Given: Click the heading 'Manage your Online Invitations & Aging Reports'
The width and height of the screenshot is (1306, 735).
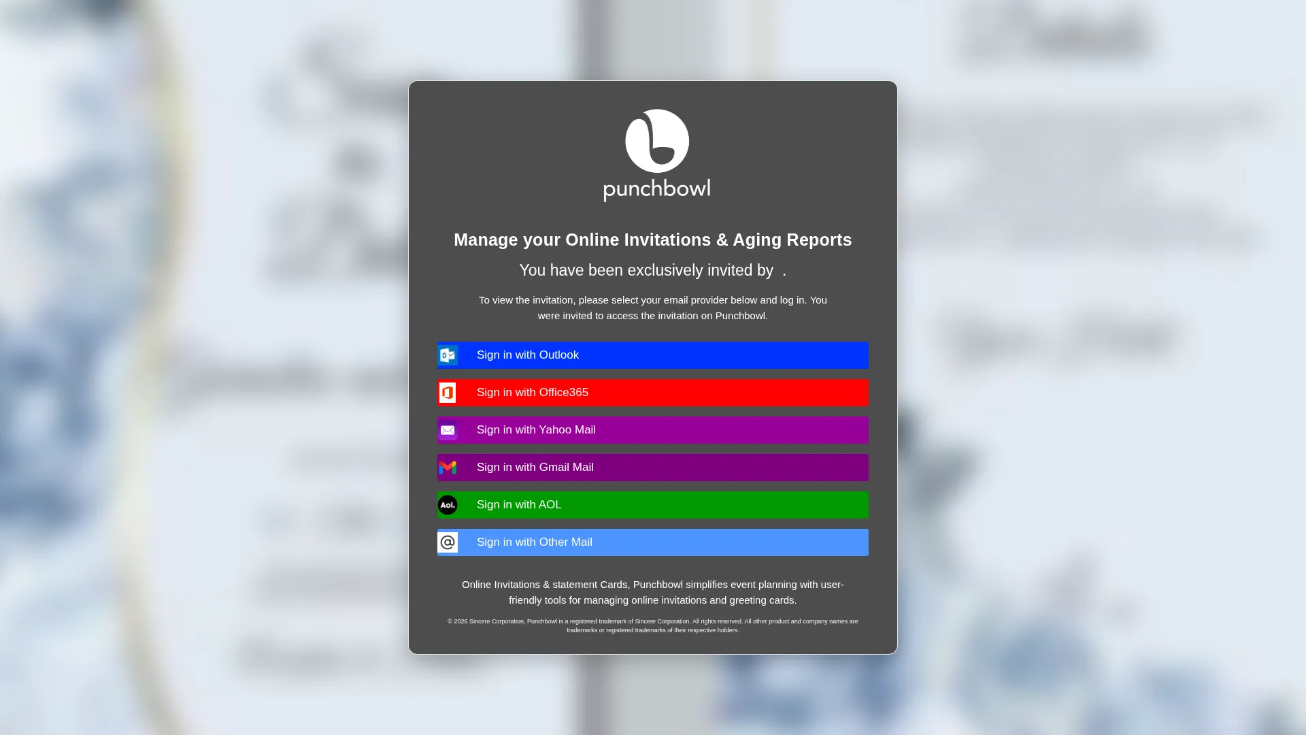Looking at the screenshot, I should click(653, 240).
